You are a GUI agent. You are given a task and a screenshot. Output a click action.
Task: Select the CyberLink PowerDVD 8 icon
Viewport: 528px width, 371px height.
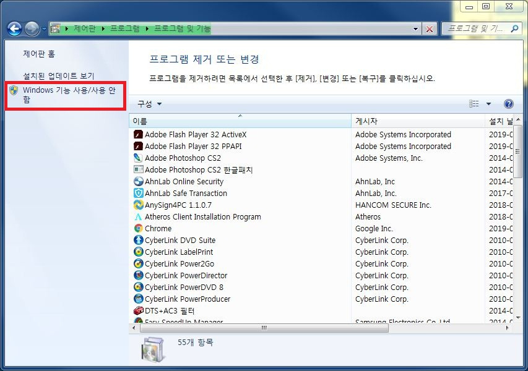click(x=140, y=287)
